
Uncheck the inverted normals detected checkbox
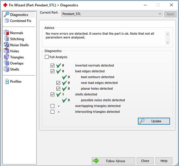tap(52, 66)
